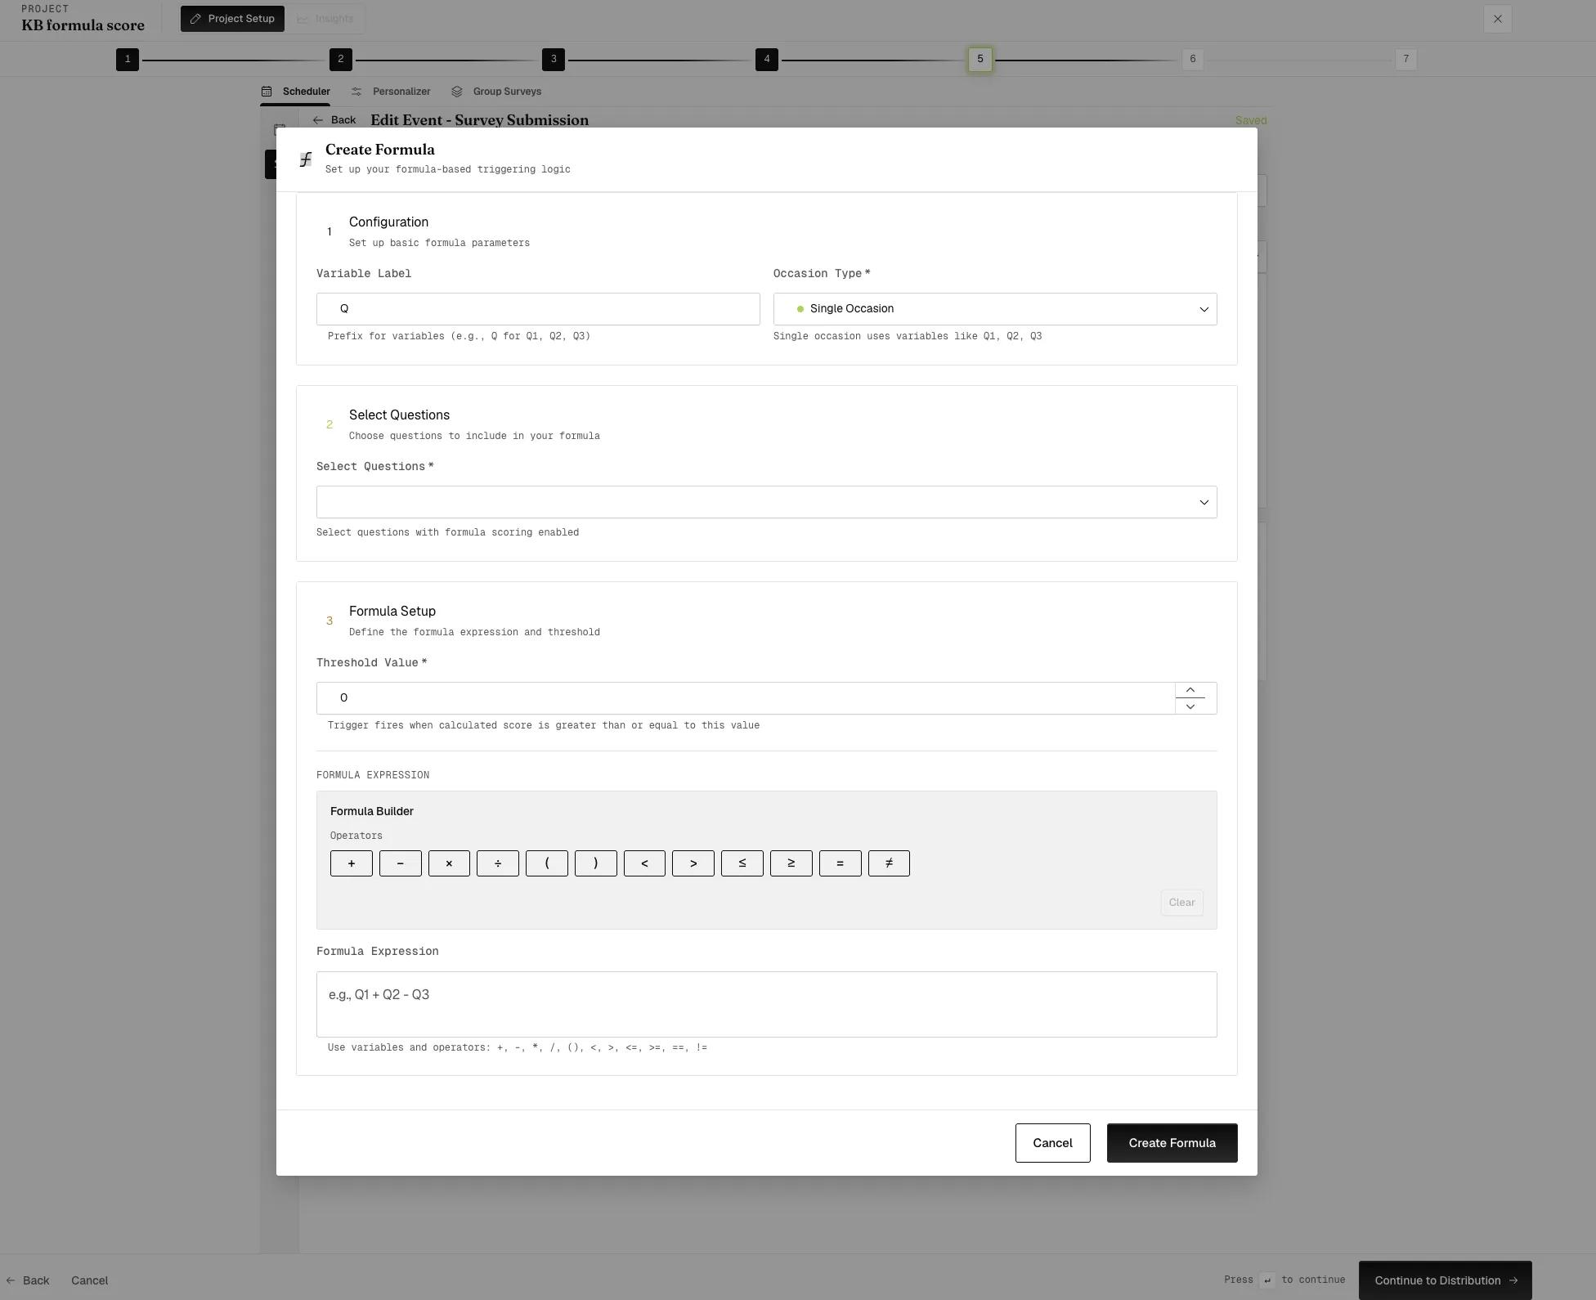Click Back in the bottom bar

coord(28,1280)
